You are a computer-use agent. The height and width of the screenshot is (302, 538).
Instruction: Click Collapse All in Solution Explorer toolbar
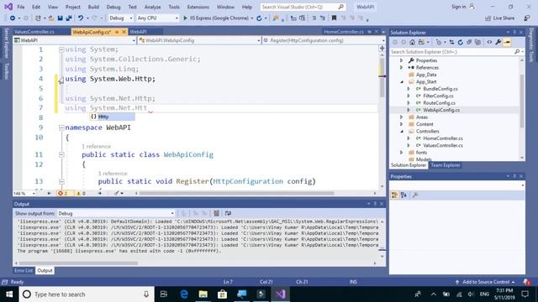[469, 42]
